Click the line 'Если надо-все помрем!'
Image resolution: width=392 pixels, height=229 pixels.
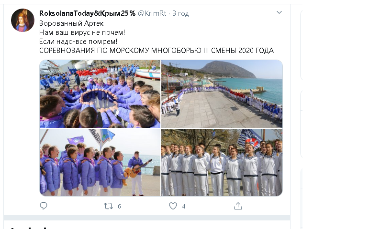coord(78,42)
